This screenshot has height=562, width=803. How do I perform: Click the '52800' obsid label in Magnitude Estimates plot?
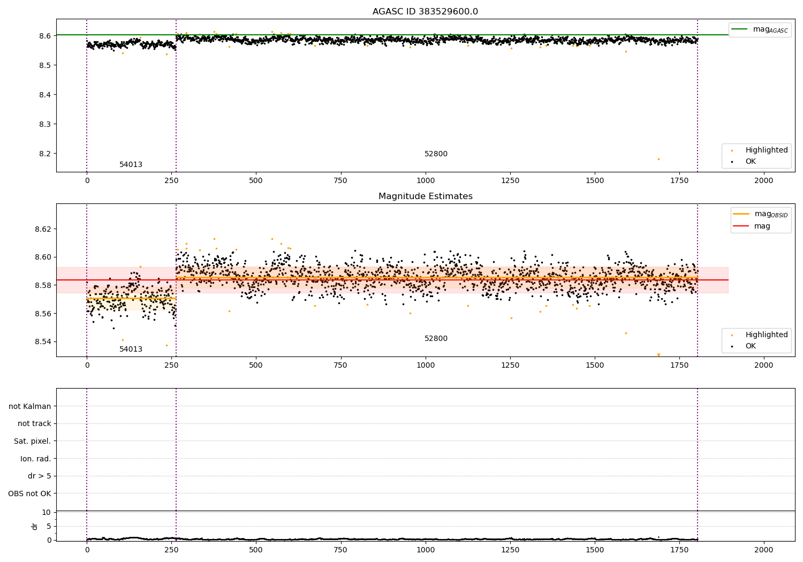click(436, 339)
